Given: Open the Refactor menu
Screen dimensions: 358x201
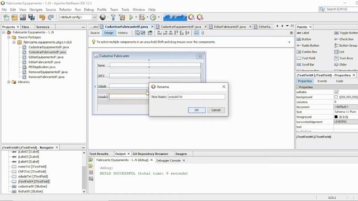Looking at the screenshot, I should point(65,9).
